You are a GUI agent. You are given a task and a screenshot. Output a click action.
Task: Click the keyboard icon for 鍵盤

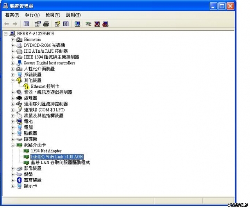(x=19, y=174)
